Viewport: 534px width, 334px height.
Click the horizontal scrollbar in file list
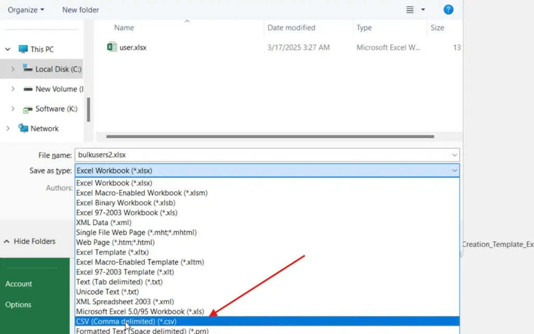[270, 137]
